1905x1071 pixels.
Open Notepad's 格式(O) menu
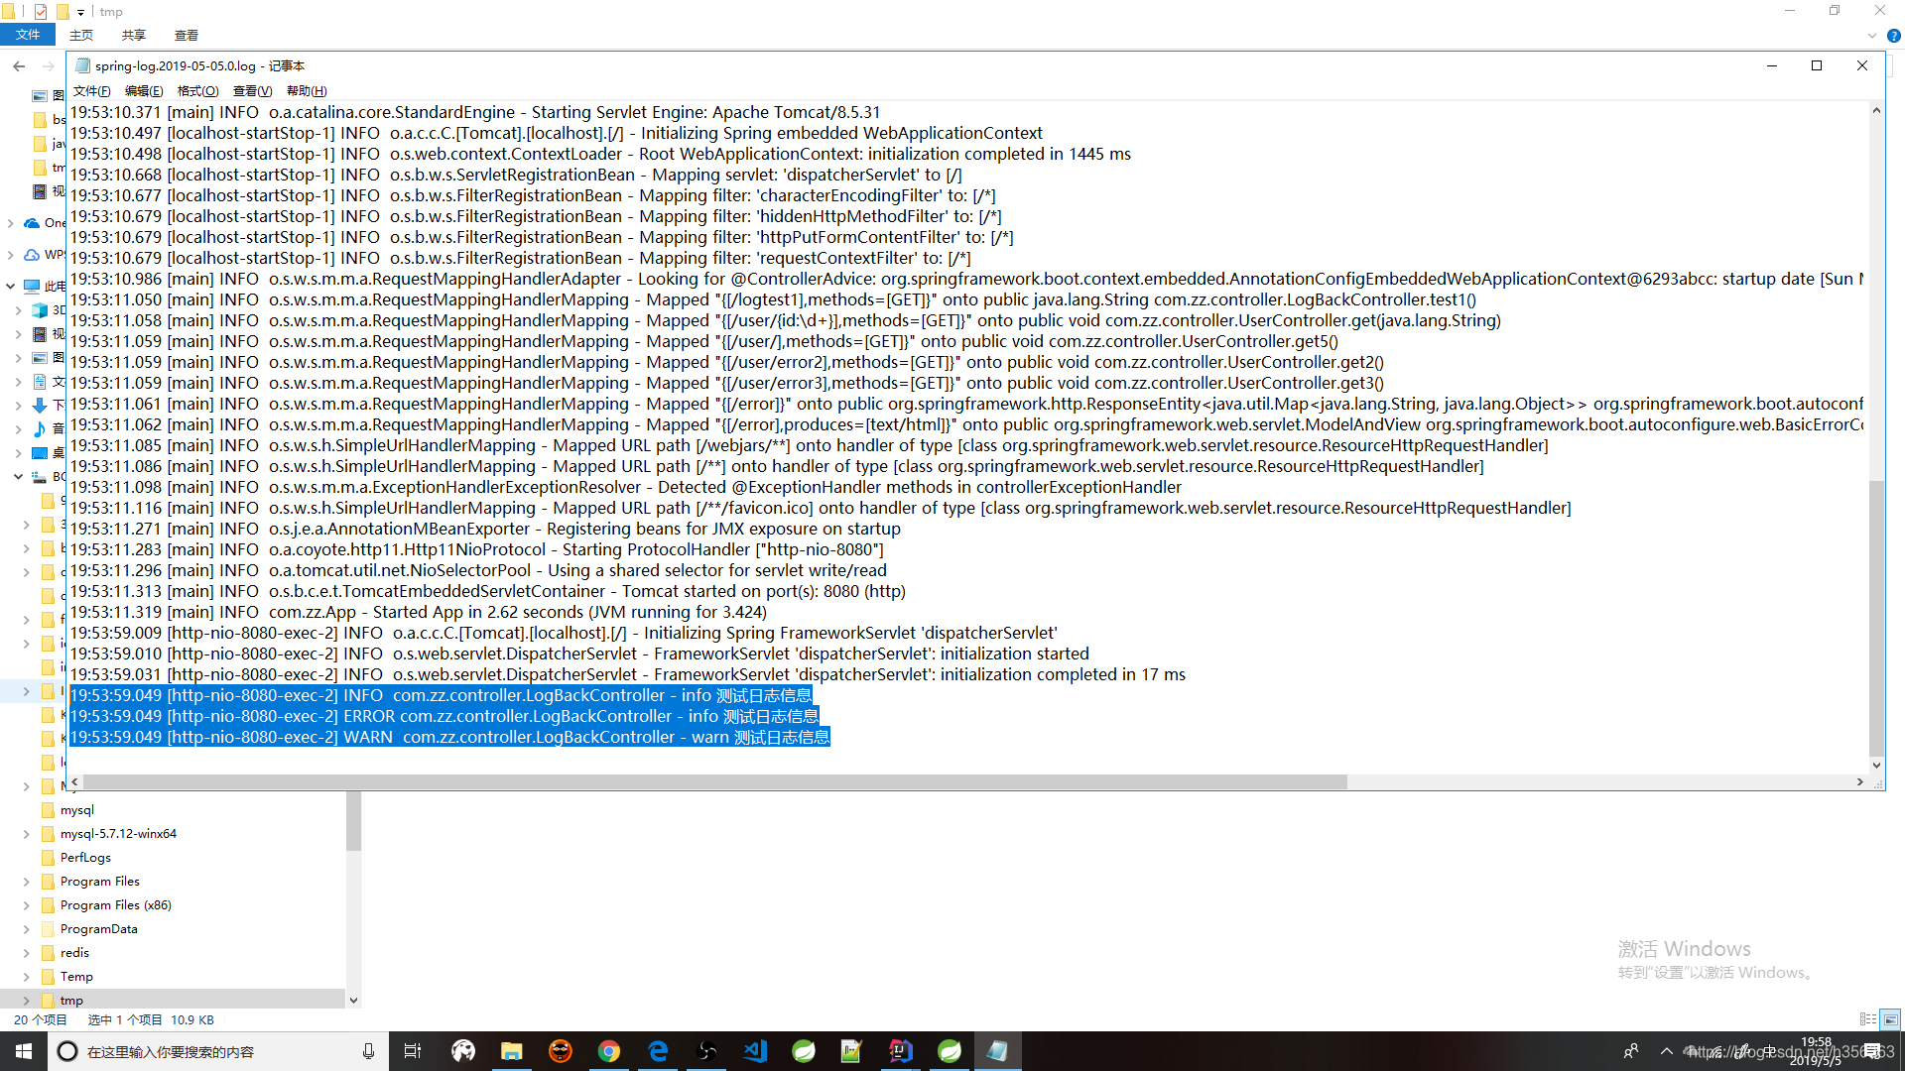(197, 91)
